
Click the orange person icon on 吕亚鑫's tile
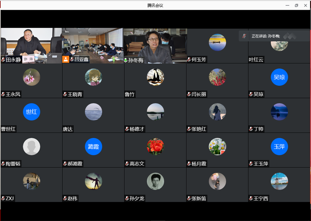click(x=66, y=59)
